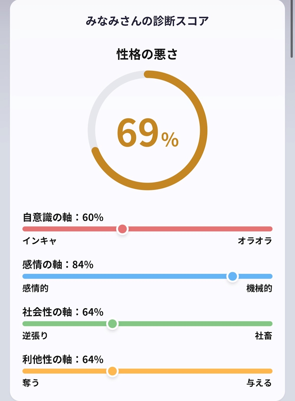
Task: Click the 利他性の軸：64% label
Action: point(63,359)
